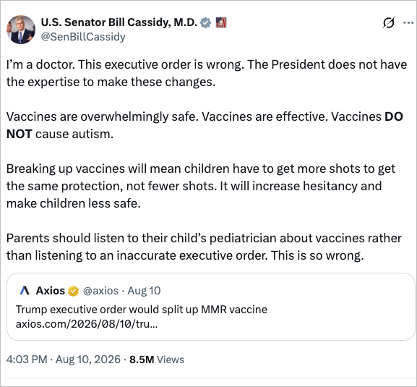The height and width of the screenshot is (387, 417).
Task: Open the Grok slashed-circle icon
Action: click(x=389, y=22)
